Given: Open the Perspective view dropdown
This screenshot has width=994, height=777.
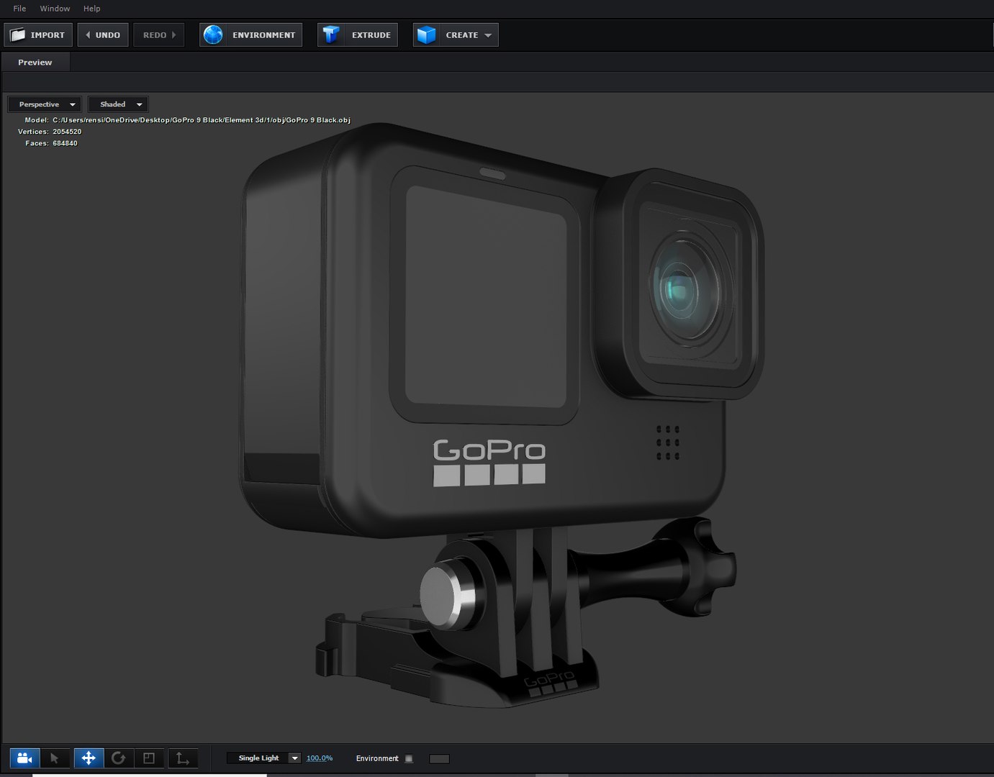Looking at the screenshot, I should click(x=45, y=104).
